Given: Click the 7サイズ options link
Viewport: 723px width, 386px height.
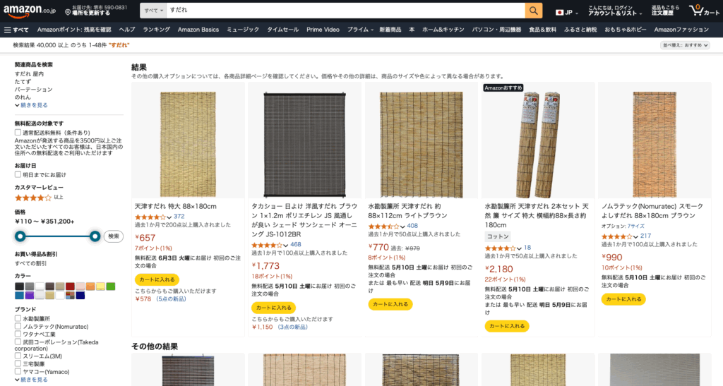Looking at the screenshot, I should [635, 226].
